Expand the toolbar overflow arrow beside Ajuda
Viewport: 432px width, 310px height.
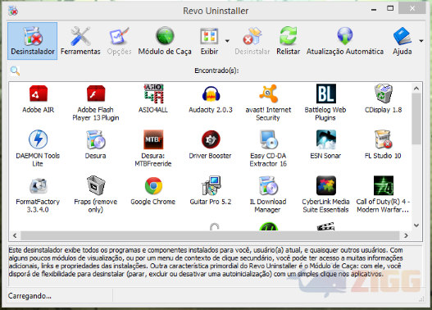pyautogui.click(x=421, y=41)
